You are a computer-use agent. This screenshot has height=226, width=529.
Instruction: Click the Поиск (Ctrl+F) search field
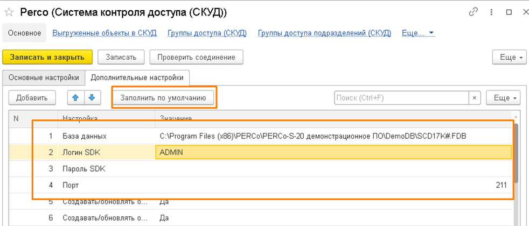(x=401, y=98)
